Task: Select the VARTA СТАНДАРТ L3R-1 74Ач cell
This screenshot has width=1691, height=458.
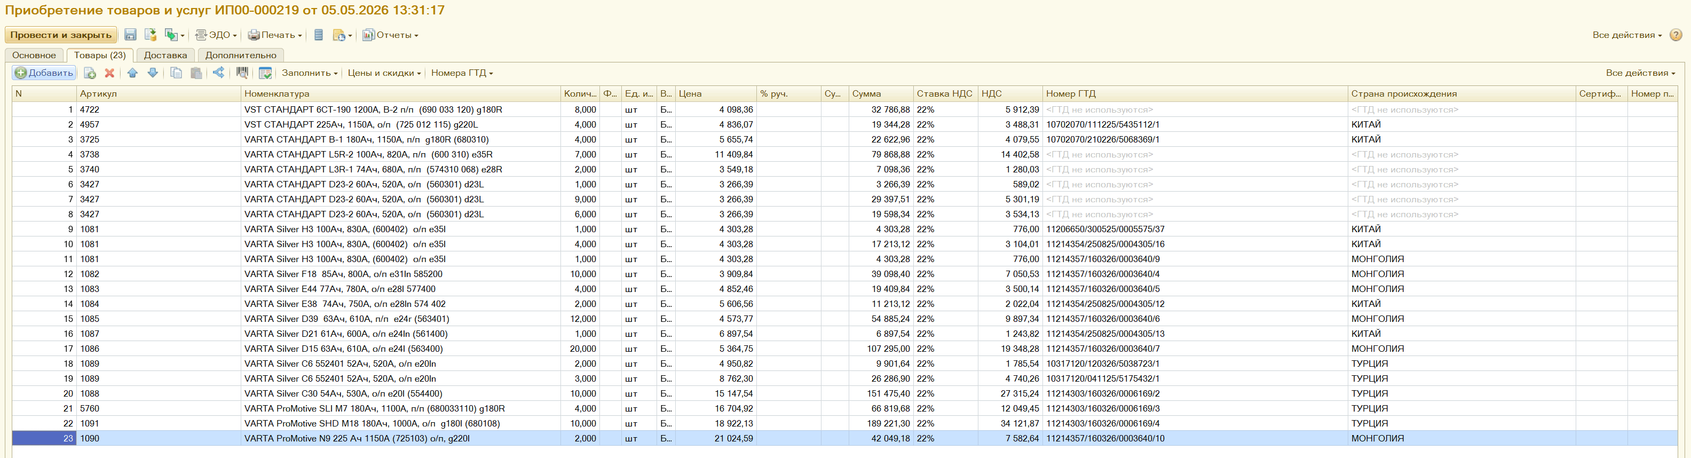Action: tap(400, 169)
